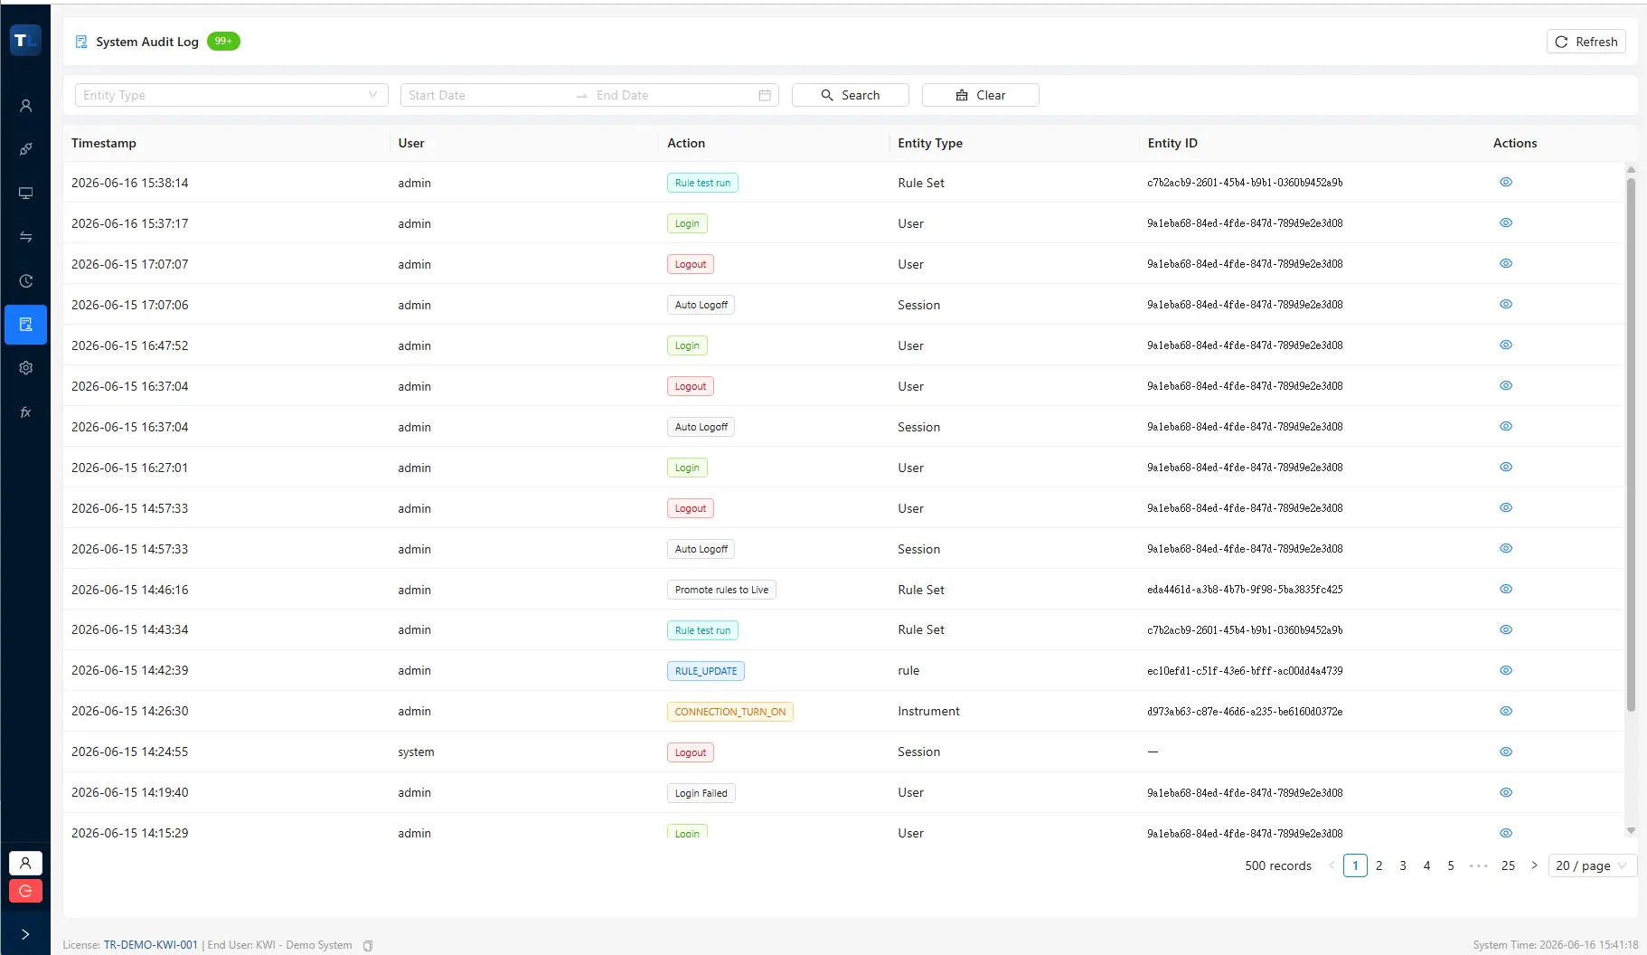This screenshot has height=955, width=1647.
Task: View details for the CONNECTION_TURN_ON entry
Action: click(x=1505, y=711)
